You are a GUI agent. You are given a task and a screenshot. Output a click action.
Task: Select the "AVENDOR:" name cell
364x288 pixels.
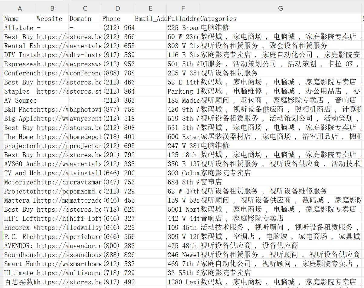(20, 246)
